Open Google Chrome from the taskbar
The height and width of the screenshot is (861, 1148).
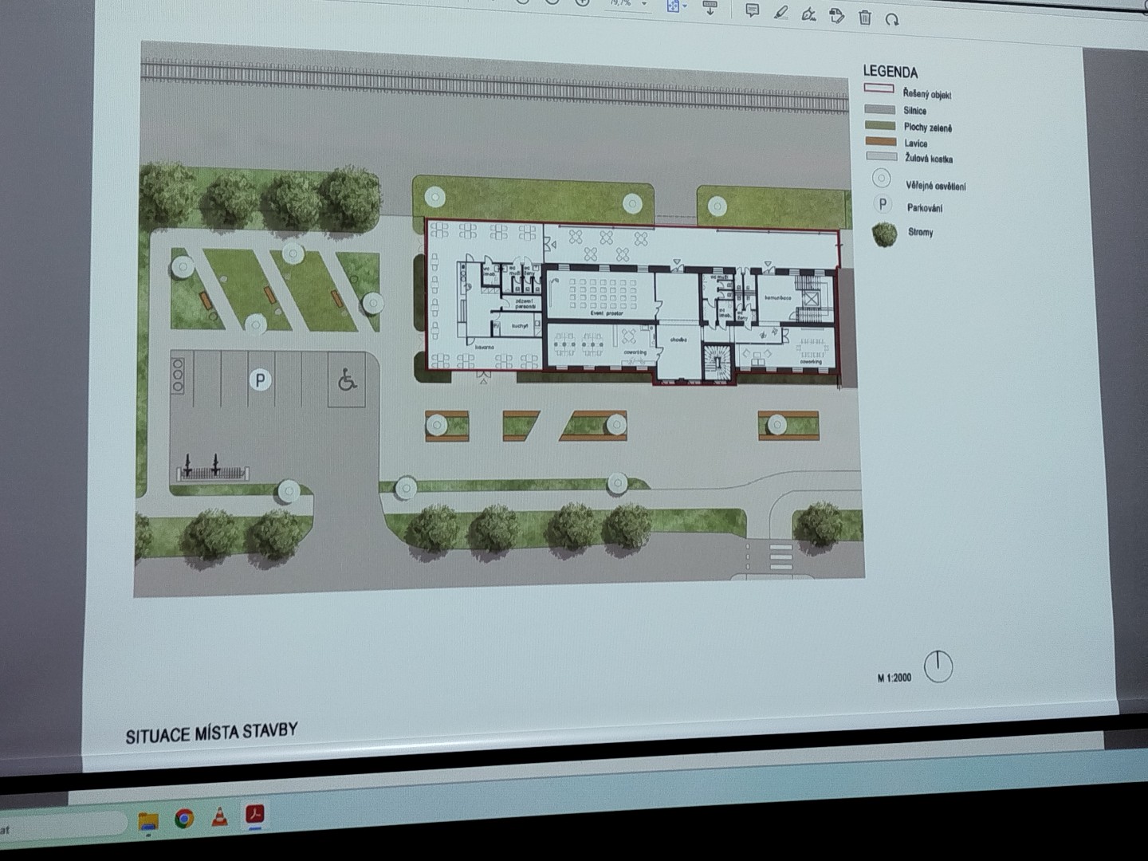(184, 819)
